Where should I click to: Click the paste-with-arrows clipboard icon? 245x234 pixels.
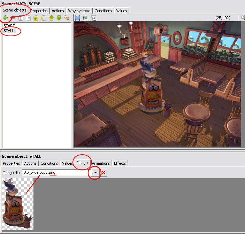36,18
